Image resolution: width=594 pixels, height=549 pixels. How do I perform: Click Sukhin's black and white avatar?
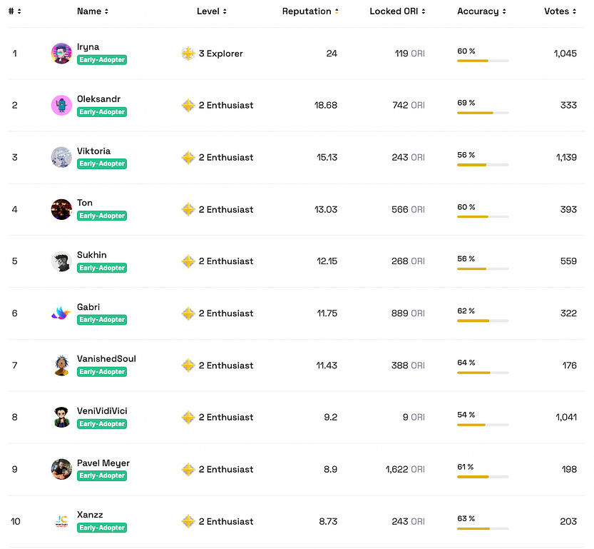point(61,261)
